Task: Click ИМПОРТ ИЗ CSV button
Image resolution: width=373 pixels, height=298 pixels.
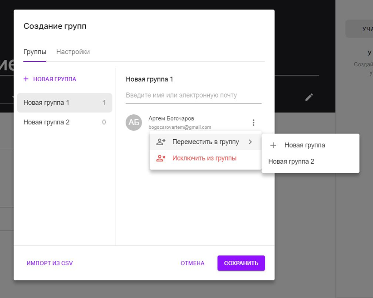Action: pos(50,263)
